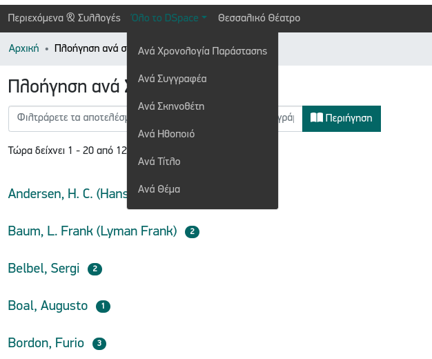Click the count badge next to Bordon, Furio
This screenshot has width=432, height=359.
(99, 344)
